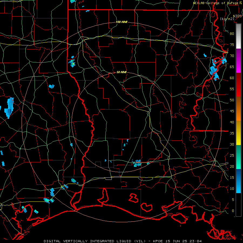Select the green segment of the color bar
Viewport: 243px width, 243px height.
pos(238,157)
